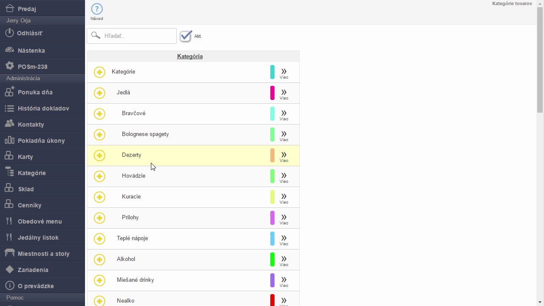
Task: Open Nástenka dashboard
Action: click(x=42, y=50)
